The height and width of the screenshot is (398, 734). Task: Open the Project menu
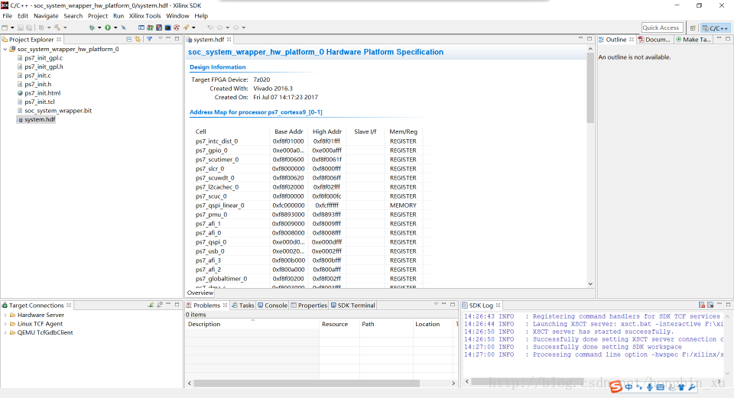[x=98, y=16]
